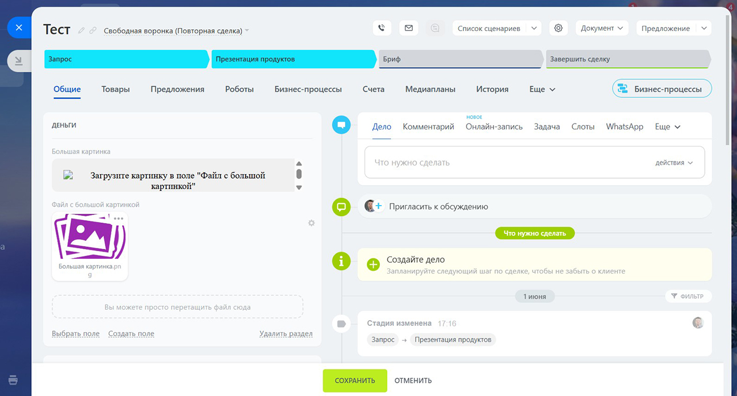The height and width of the screenshot is (396, 737).
Task: Click the email envelope icon
Action: (408, 28)
